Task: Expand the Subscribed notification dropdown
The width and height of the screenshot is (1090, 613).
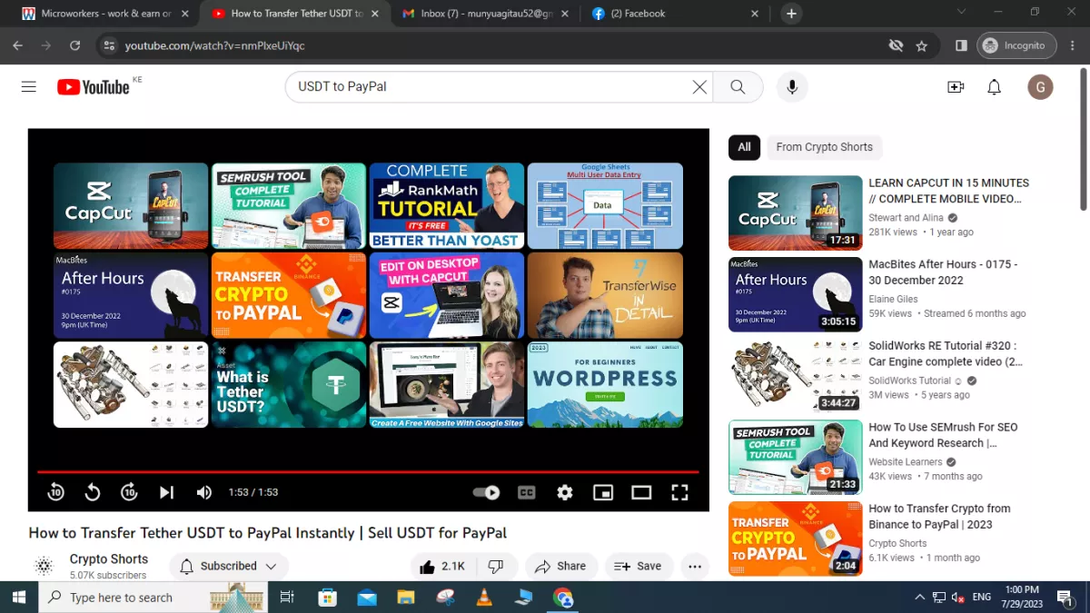Action: click(229, 567)
